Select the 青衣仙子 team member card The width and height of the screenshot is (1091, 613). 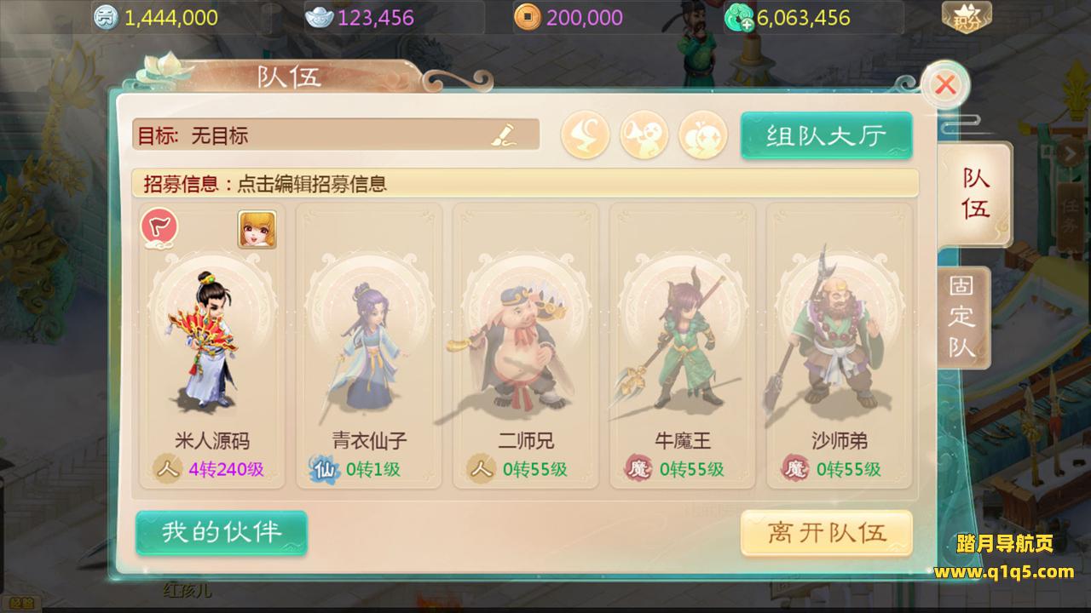point(369,346)
